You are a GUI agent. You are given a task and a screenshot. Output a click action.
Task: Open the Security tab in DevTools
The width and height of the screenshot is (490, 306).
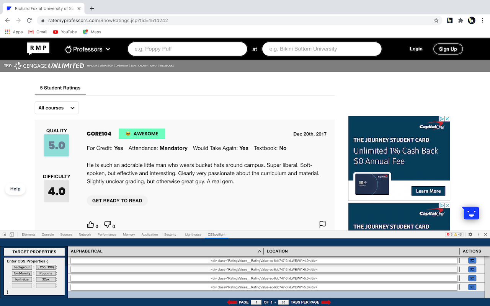pyautogui.click(x=170, y=234)
